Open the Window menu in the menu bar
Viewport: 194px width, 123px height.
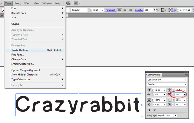click(x=47, y=3)
